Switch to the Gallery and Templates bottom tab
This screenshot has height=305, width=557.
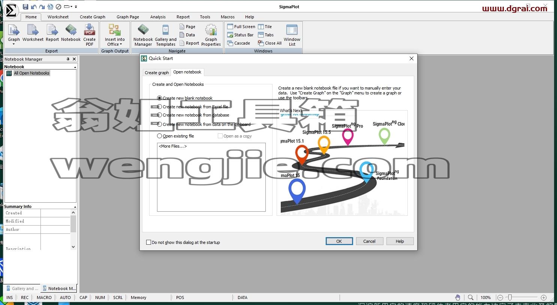tap(22, 289)
